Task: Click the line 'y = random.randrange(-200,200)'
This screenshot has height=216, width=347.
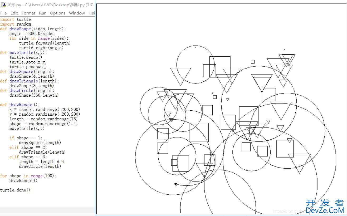Action: pos(45,114)
